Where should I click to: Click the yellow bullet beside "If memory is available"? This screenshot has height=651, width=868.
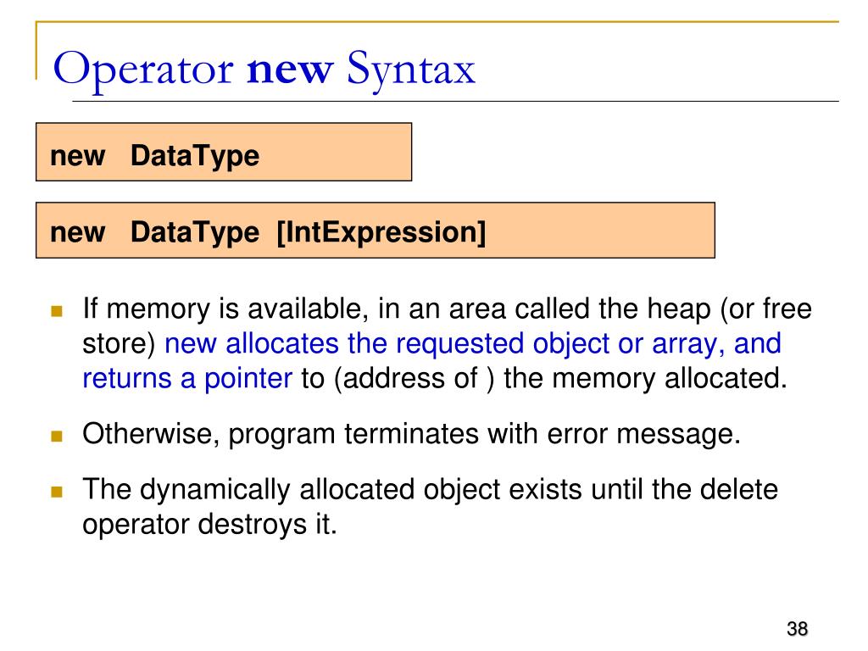[58, 311]
